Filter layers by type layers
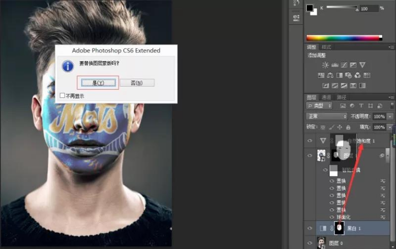The width and height of the screenshot is (396, 249). pos(361,106)
